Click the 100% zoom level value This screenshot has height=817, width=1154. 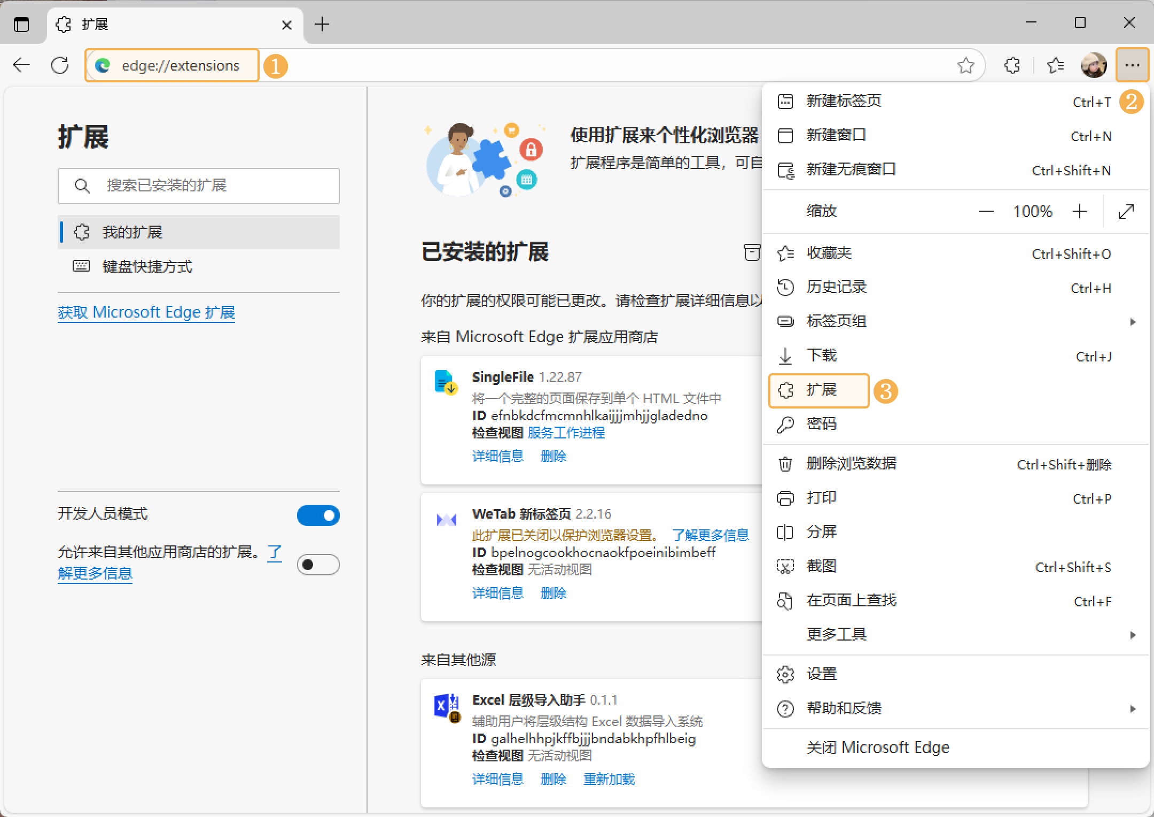tap(1033, 211)
